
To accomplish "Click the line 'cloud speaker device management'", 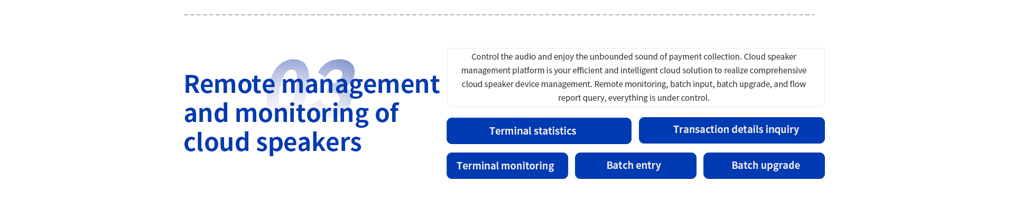I will click(634, 84).
